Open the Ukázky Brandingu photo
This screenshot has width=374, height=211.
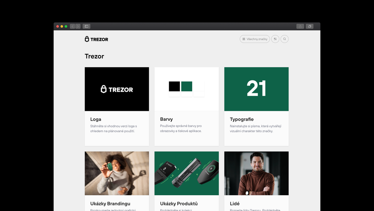coord(117,173)
